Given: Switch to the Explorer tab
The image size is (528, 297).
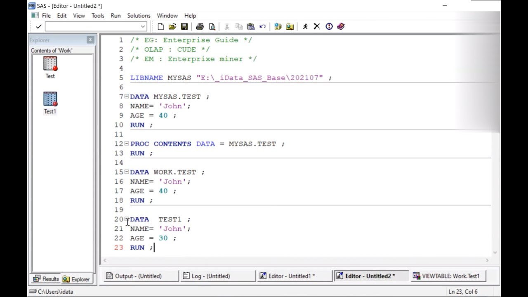Looking at the screenshot, I should pyautogui.click(x=76, y=279).
